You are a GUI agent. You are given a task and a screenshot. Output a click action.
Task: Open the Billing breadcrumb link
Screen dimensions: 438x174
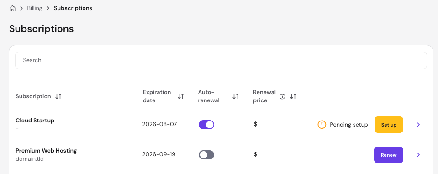35,8
